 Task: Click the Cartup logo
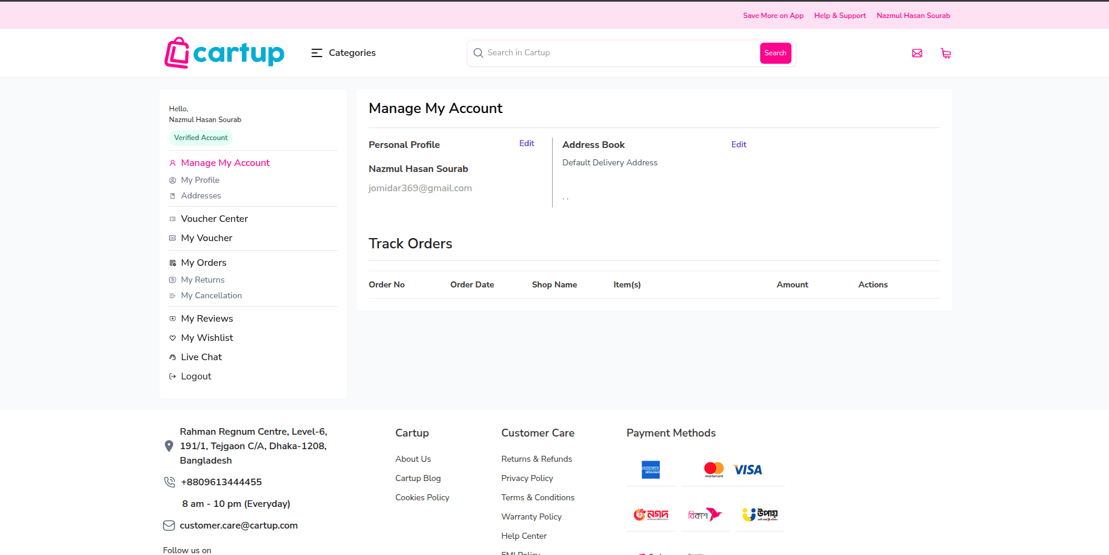(224, 53)
